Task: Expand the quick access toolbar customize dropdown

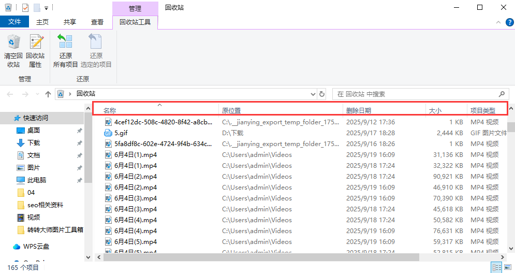Action: click(47, 8)
